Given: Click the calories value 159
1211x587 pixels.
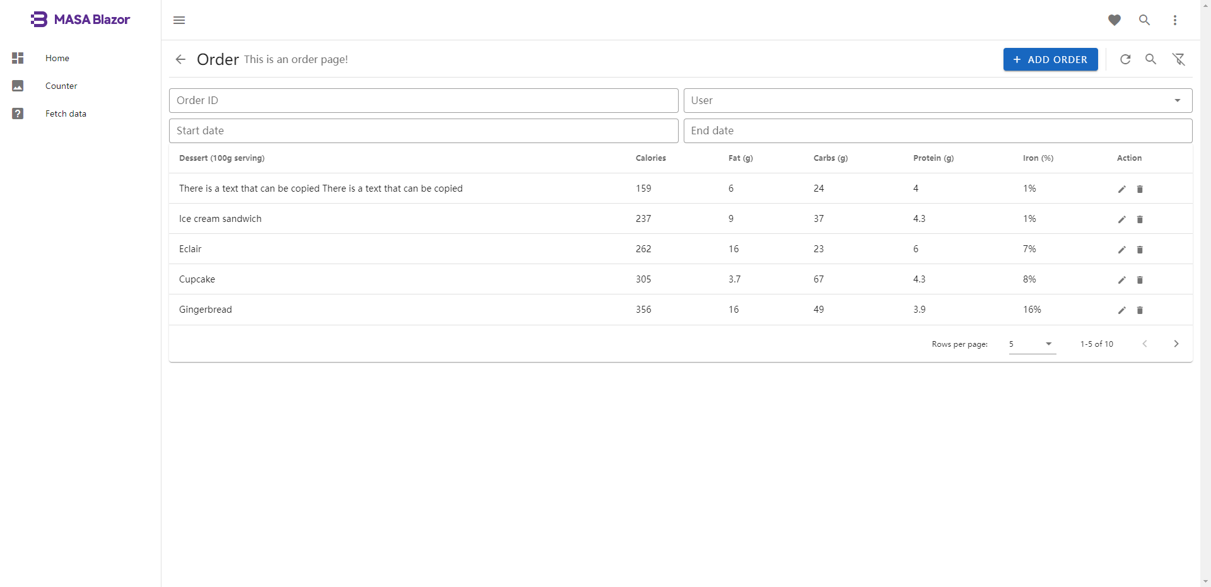Looking at the screenshot, I should pyautogui.click(x=643, y=189).
